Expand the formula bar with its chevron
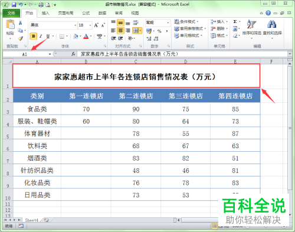This screenshot has width=295, height=232. pyautogui.click(x=290, y=54)
